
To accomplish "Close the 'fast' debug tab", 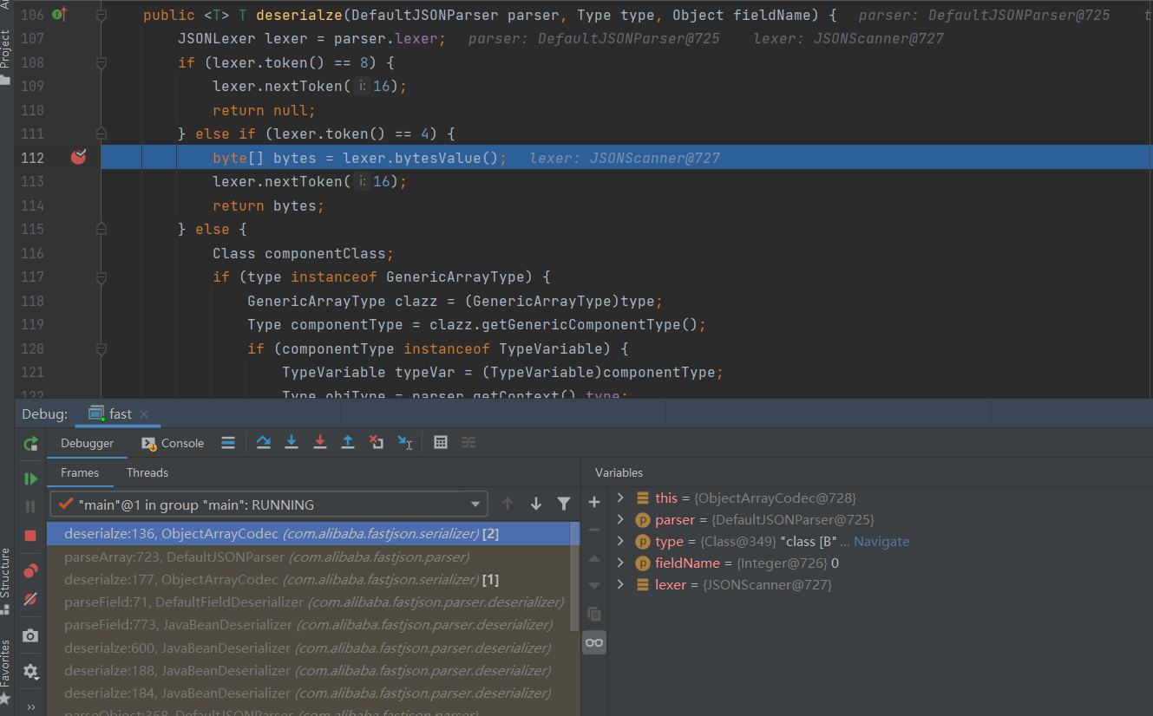I will [144, 414].
